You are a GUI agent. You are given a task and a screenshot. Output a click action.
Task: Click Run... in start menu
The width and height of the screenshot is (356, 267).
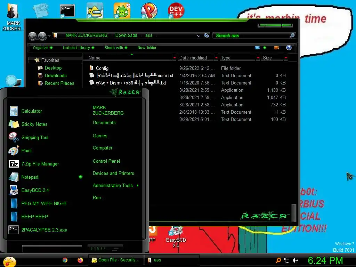click(99, 197)
